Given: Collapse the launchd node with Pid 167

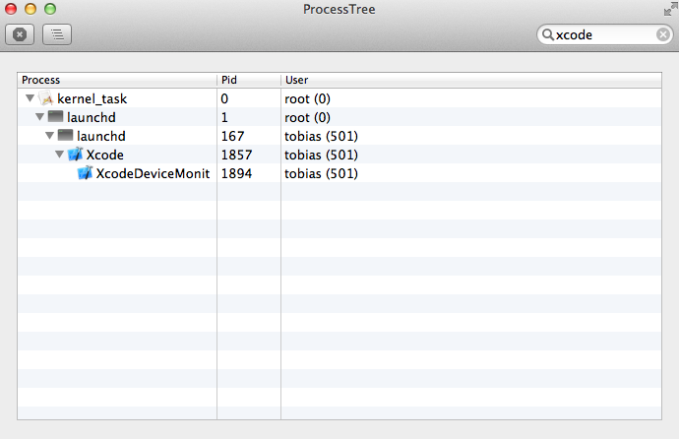Looking at the screenshot, I should coord(50,136).
